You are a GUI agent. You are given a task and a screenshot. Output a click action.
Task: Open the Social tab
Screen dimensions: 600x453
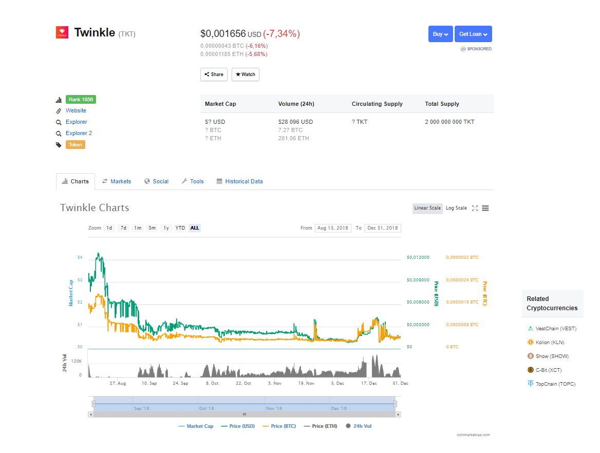[x=157, y=181]
